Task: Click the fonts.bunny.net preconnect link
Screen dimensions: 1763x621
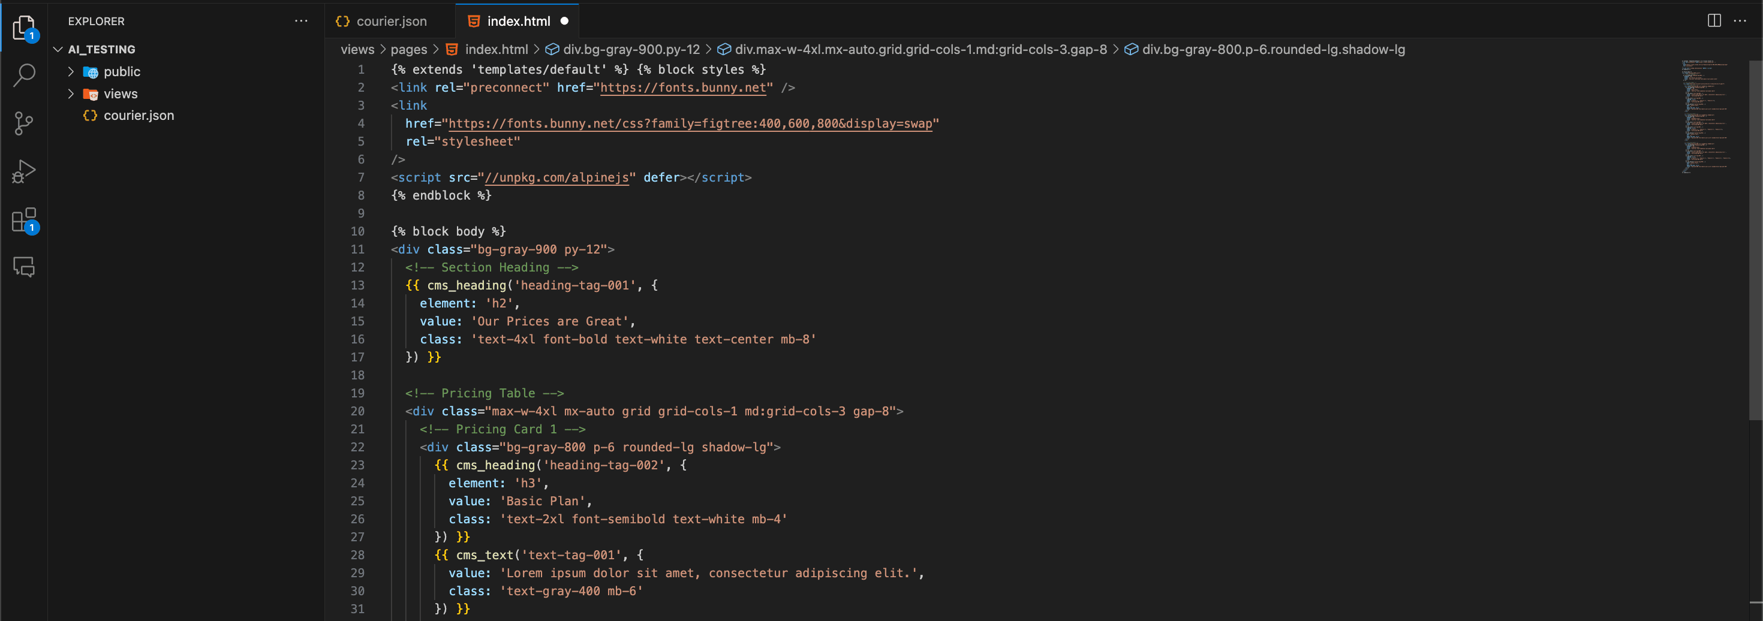Action: click(684, 88)
